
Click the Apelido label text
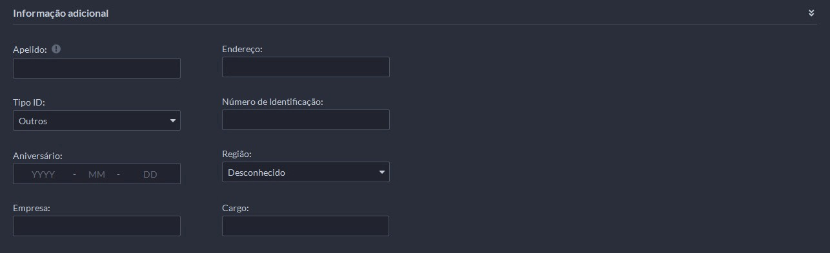click(30, 50)
